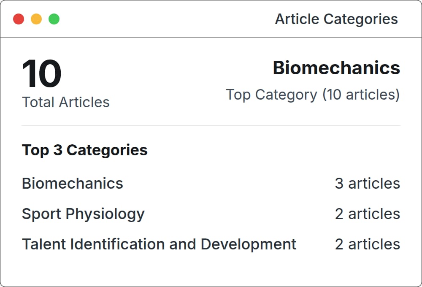Click blank area below the Talent Identification row

click(x=211, y=268)
